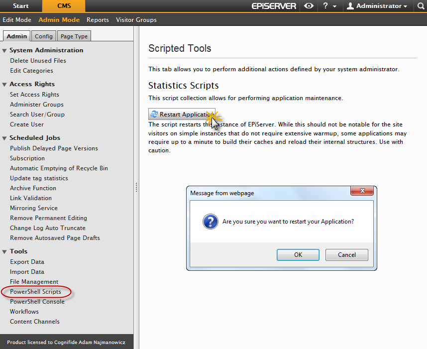
Task: Open PowerShell Console link
Action: 37,302
